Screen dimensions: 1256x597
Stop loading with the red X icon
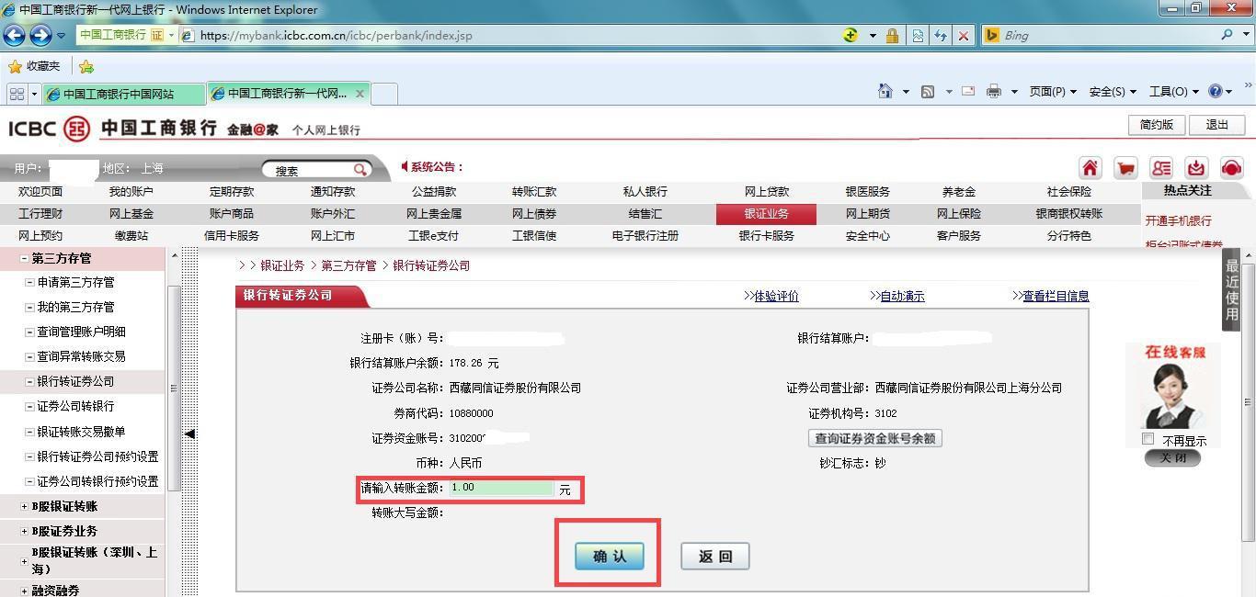pos(963,36)
